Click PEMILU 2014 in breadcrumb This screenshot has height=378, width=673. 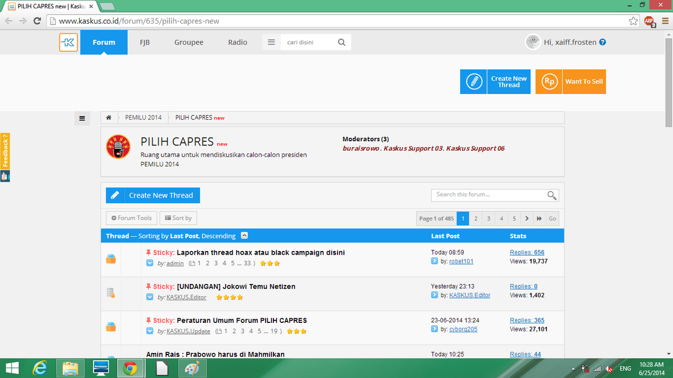144,118
